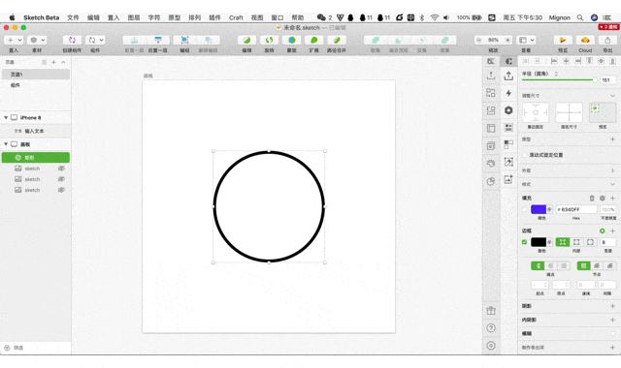Add a prototyping link with plus
Viewport: 621px width, 368px height.
click(612, 139)
